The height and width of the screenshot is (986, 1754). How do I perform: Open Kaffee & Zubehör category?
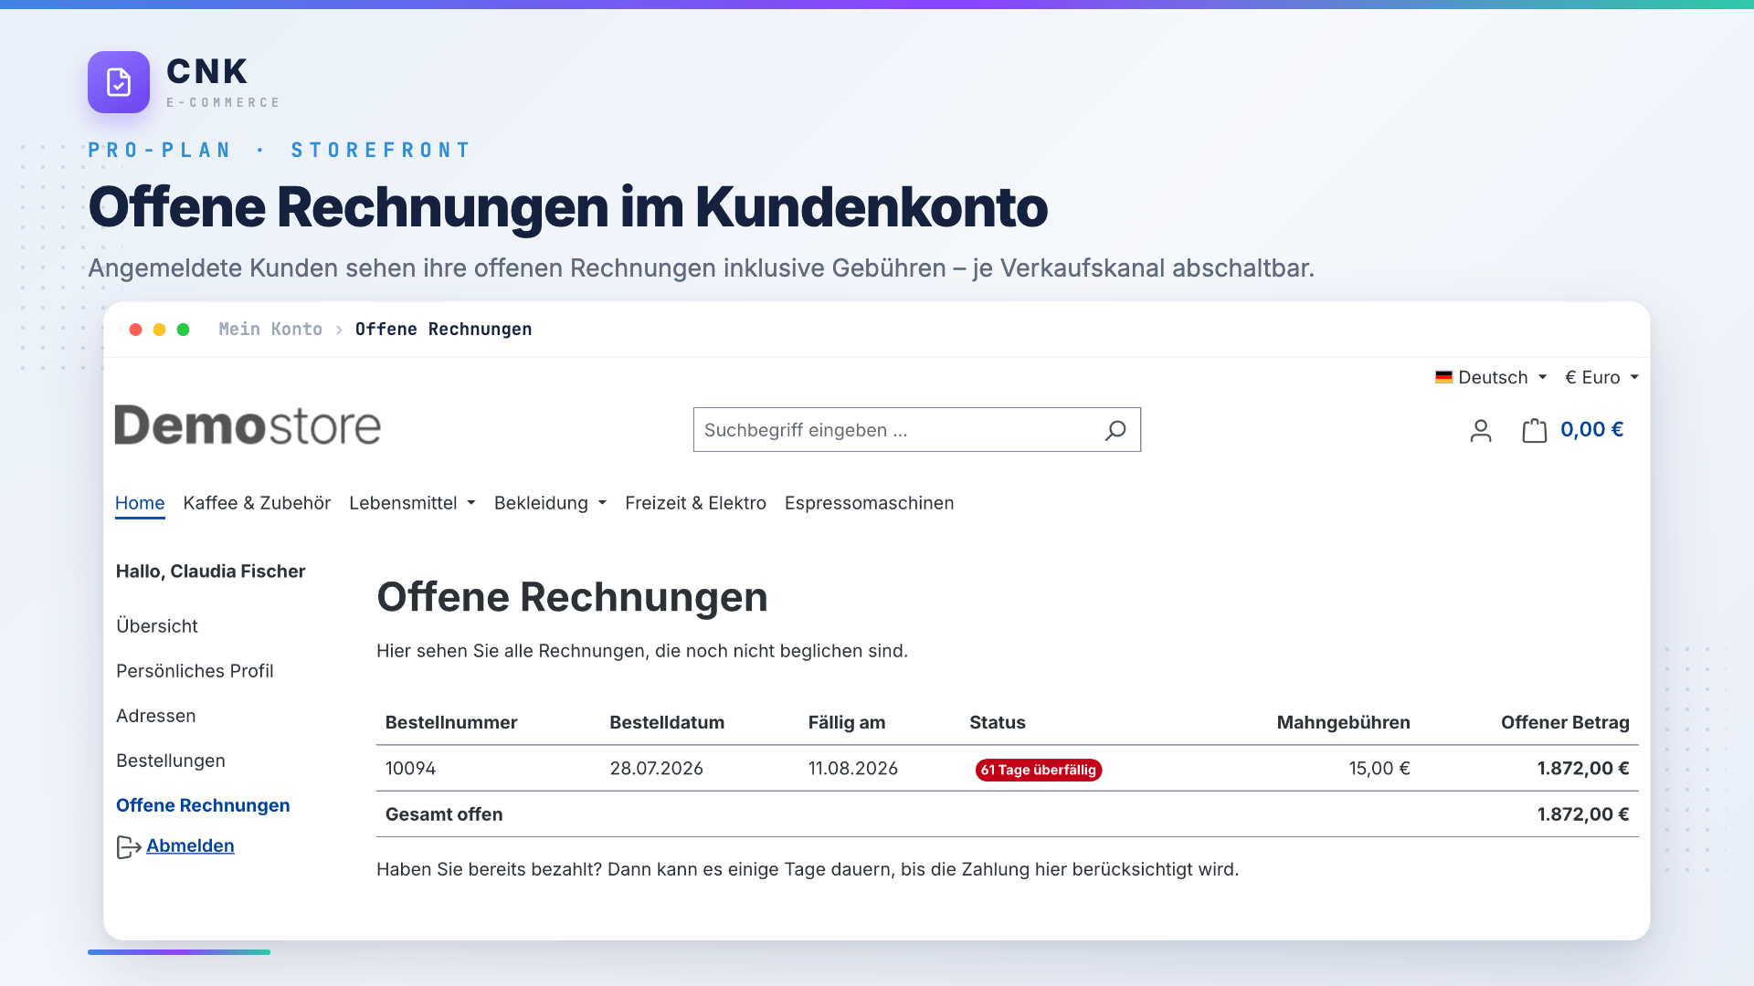257,503
